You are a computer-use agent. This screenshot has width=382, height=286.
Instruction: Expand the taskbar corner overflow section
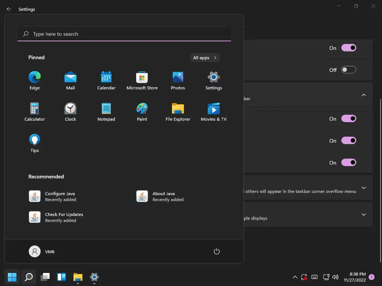[364, 188]
